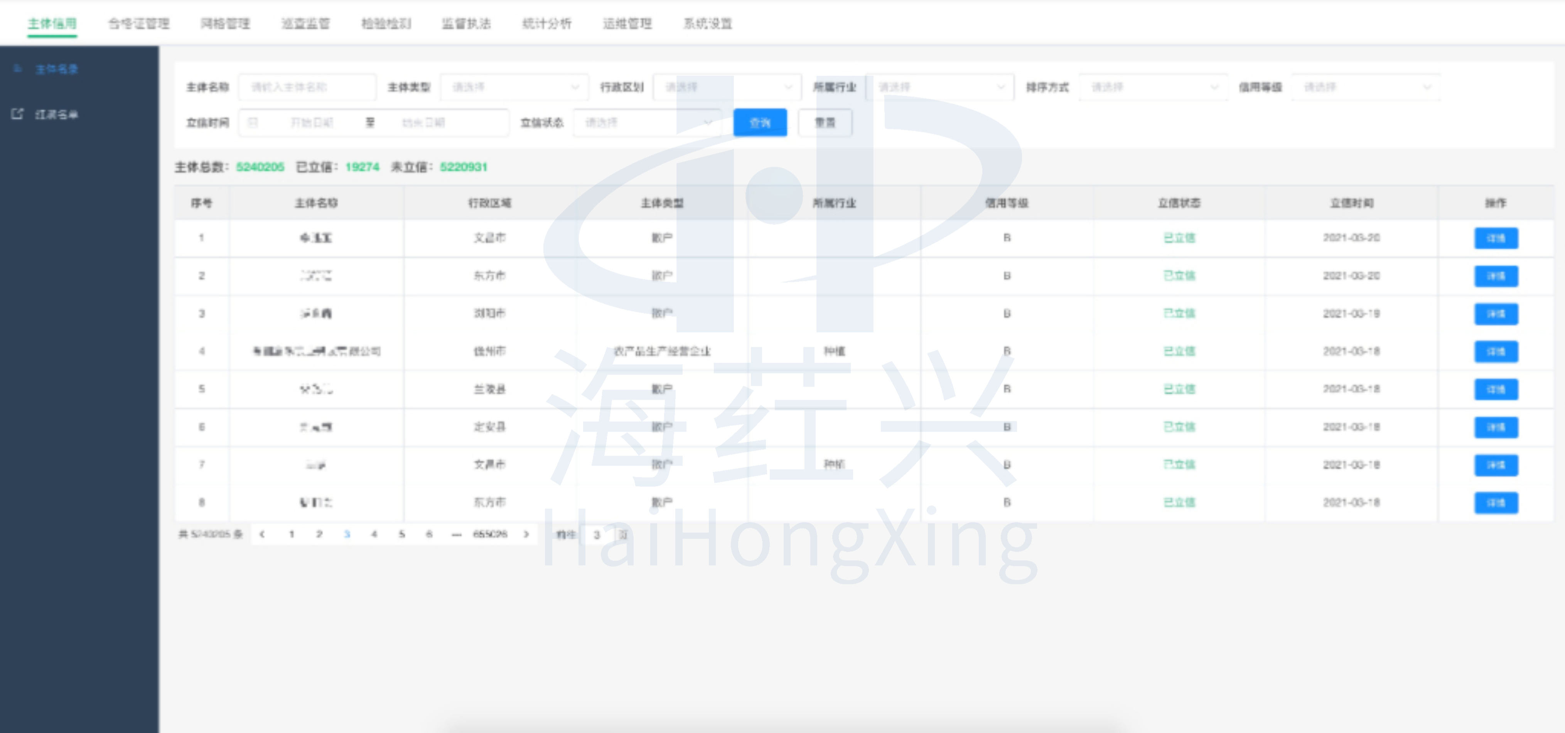Click the calendar icon in 立信时间 field

(x=253, y=123)
